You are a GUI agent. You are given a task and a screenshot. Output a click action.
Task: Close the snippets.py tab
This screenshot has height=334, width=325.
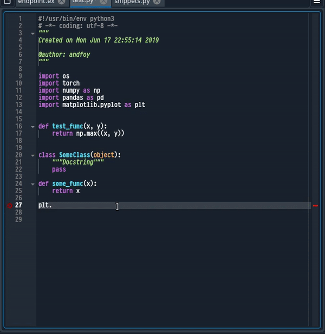[157, 2]
